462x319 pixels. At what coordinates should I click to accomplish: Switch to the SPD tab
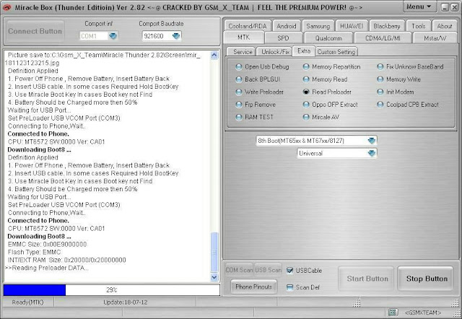[x=283, y=38]
